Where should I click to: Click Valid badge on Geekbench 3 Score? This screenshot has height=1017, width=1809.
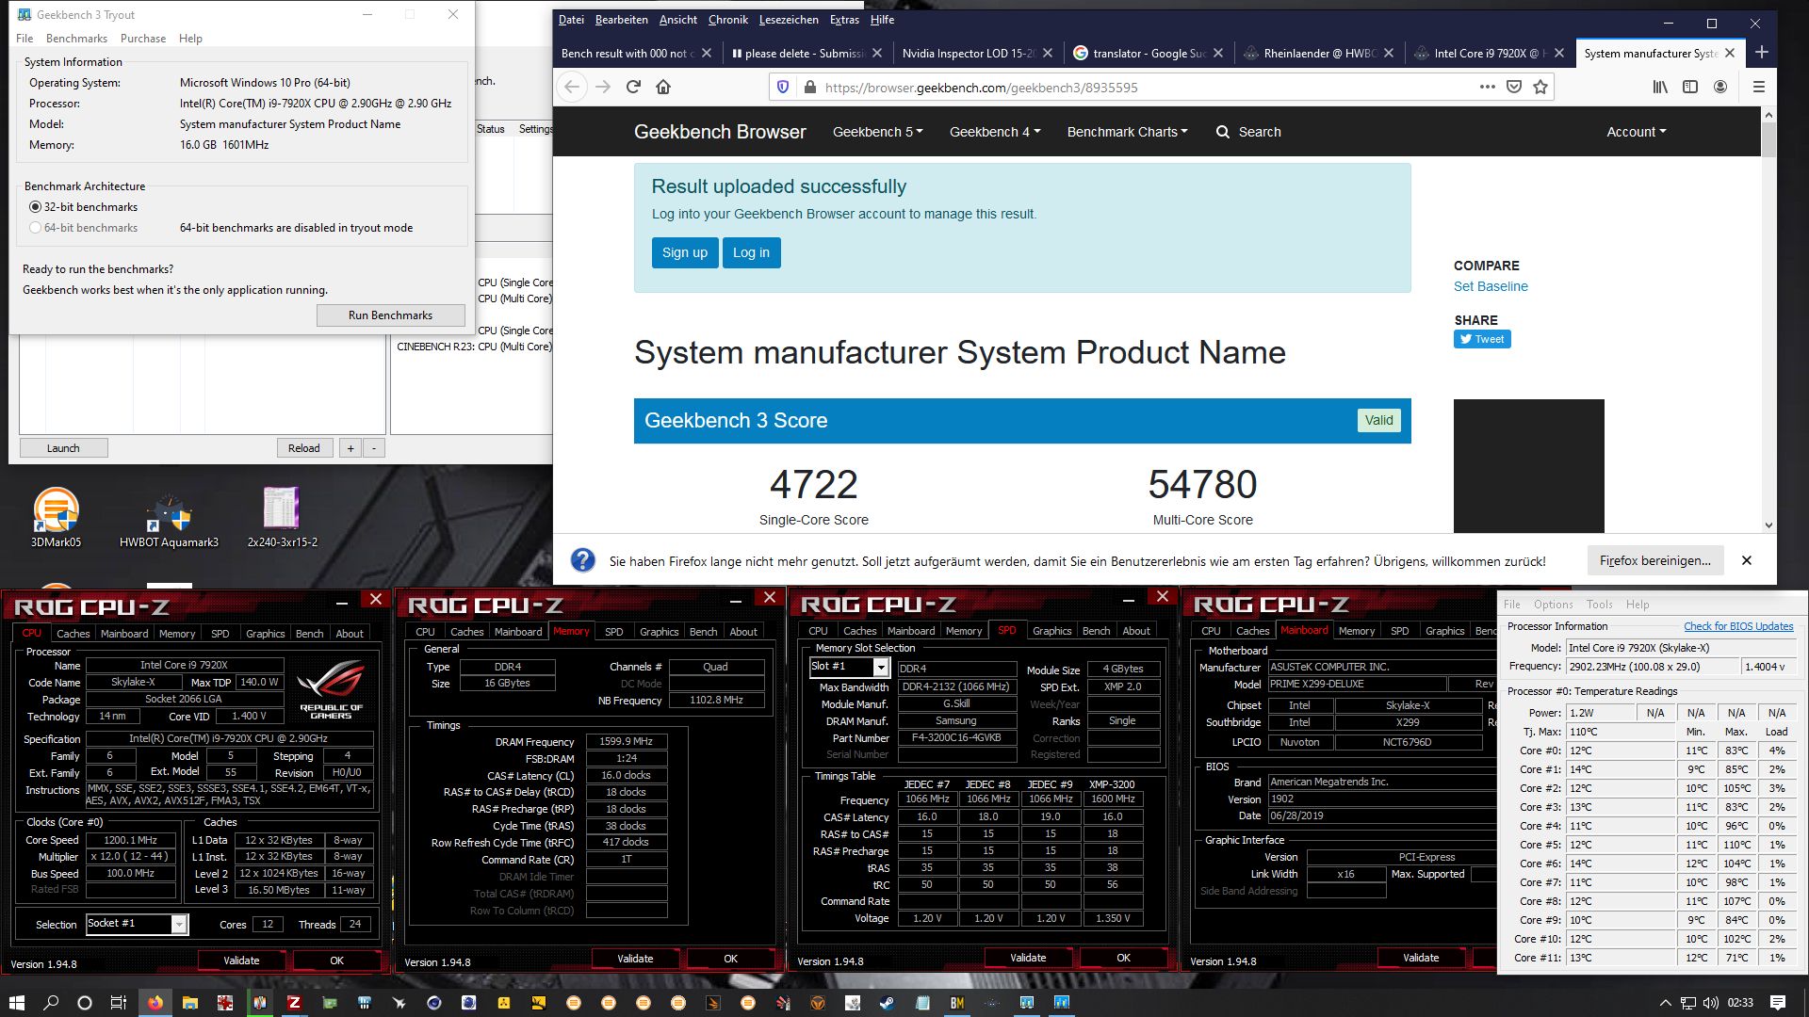1378,420
